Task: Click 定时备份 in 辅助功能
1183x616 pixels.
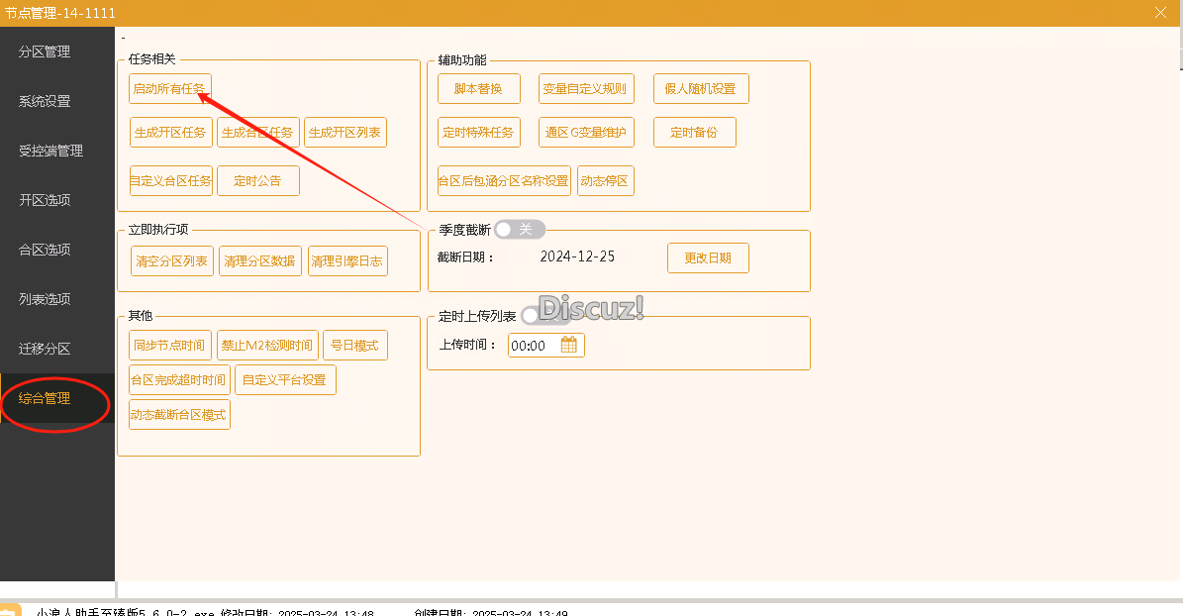Action: tap(694, 132)
